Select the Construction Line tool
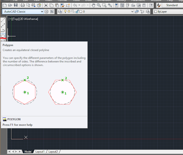This screenshot has height=155, width=183. point(3,25)
